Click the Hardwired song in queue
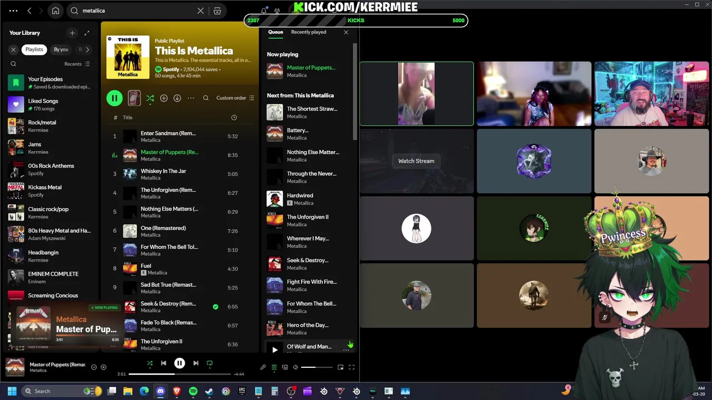Image resolution: width=712 pixels, height=400 pixels. pyautogui.click(x=308, y=199)
